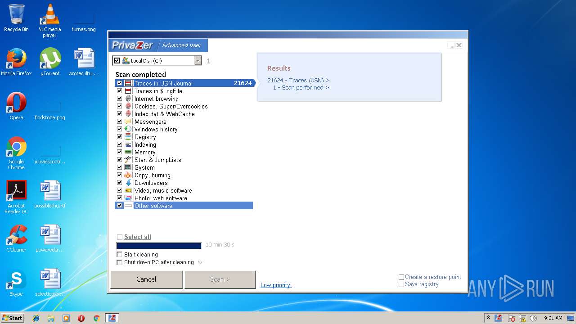576x324 pixels.
Task: Click the Photo, web software icon
Action: click(128, 198)
